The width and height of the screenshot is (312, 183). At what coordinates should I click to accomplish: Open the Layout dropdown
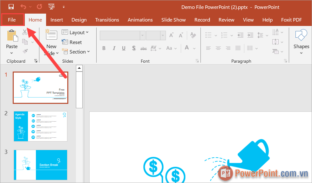[x=75, y=32]
